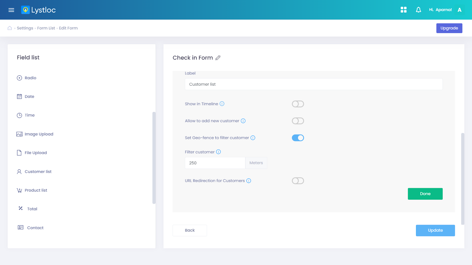The height and width of the screenshot is (265, 472).
Task: Click the form editor scrollbar
Action: 463,179
